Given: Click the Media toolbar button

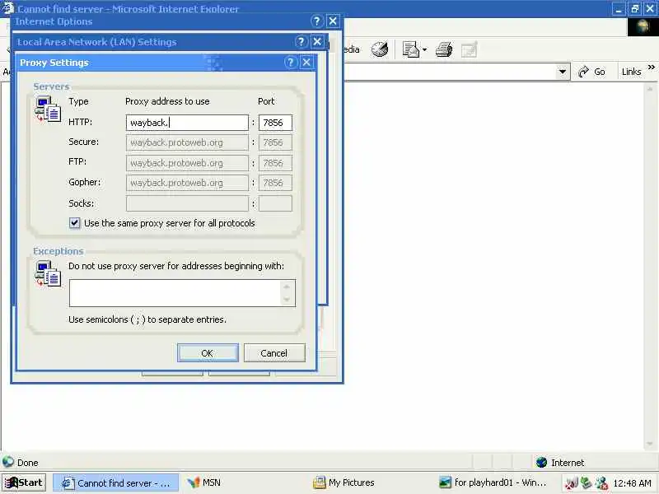Looking at the screenshot, I should [353, 49].
